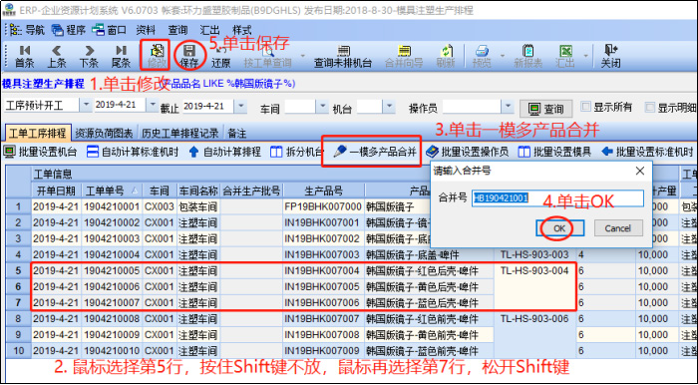Open the 查询 menu in menu bar
This screenshot has height=385, width=698.
[177, 30]
